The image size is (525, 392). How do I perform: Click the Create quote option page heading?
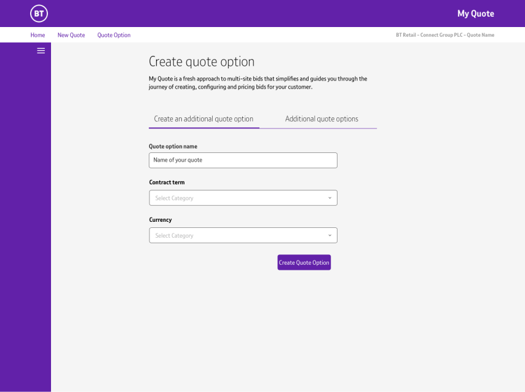[202, 61]
